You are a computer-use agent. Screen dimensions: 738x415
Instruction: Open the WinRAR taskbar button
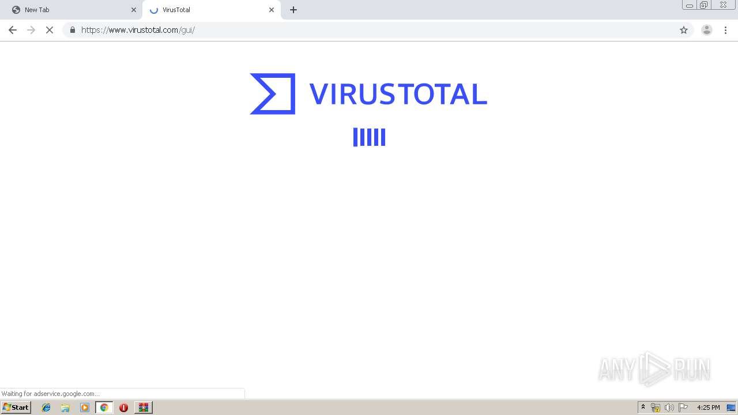point(143,408)
